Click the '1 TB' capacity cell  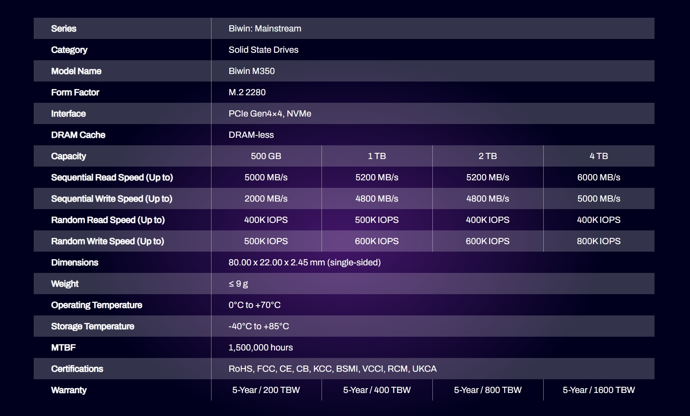click(377, 156)
